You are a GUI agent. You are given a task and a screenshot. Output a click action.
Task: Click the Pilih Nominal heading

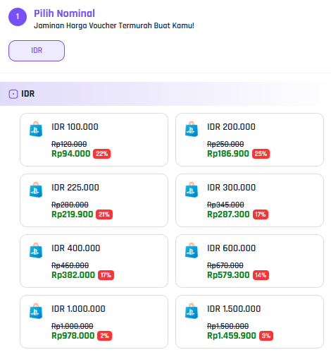tap(64, 13)
